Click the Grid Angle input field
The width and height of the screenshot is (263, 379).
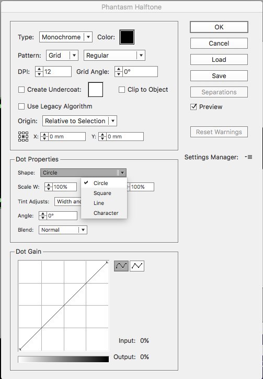[140, 71]
